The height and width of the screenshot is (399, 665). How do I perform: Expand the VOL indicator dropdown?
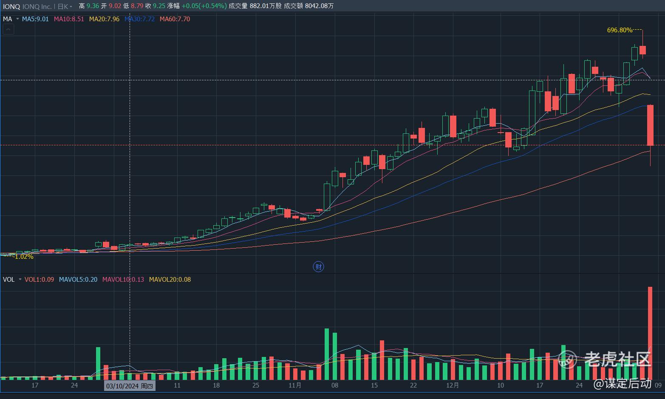coord(20,280)
